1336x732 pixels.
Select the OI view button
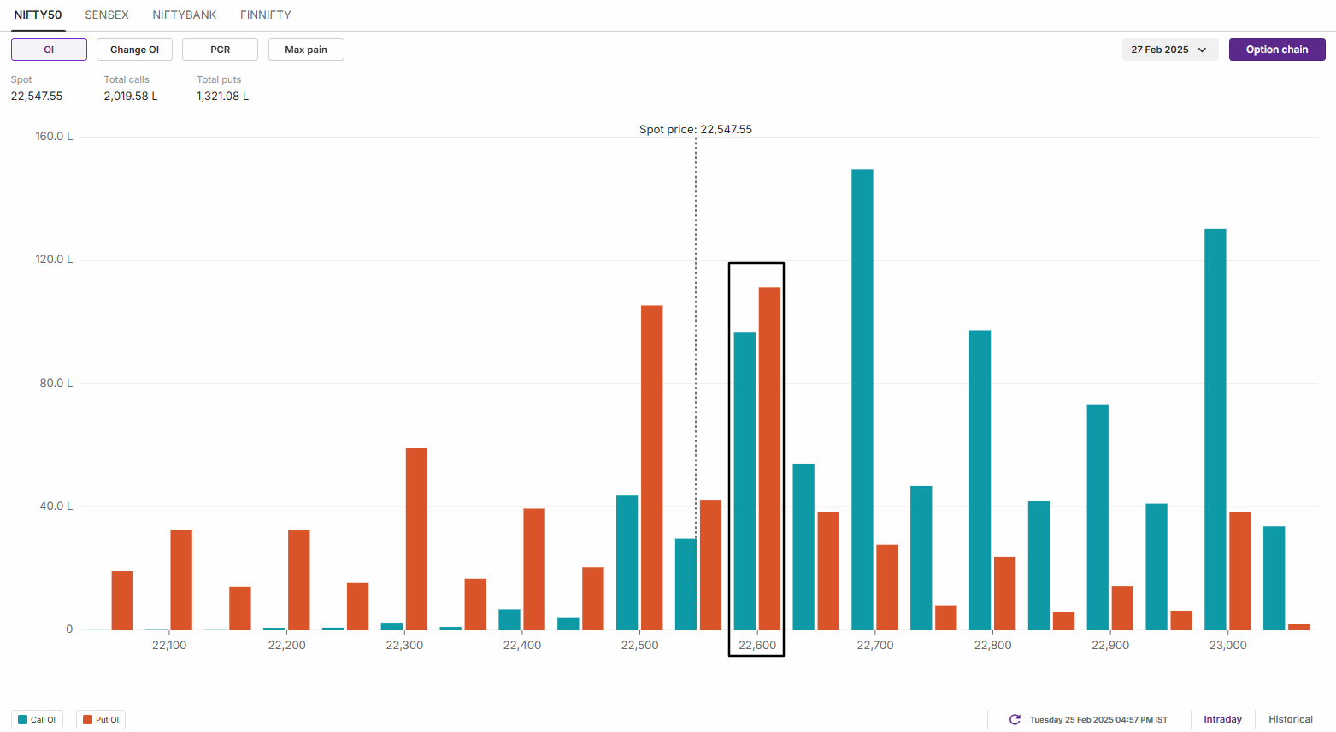pos(49,50)
